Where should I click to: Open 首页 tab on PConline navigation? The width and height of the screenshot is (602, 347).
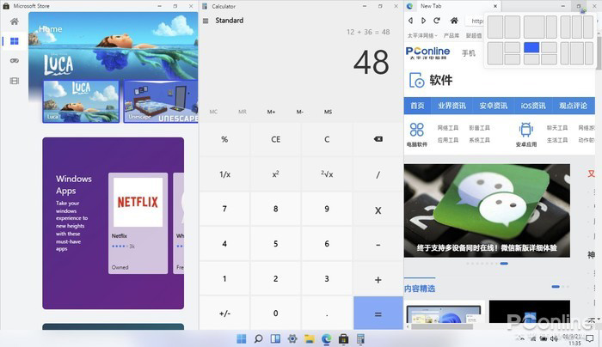click(x=417, y=106)
